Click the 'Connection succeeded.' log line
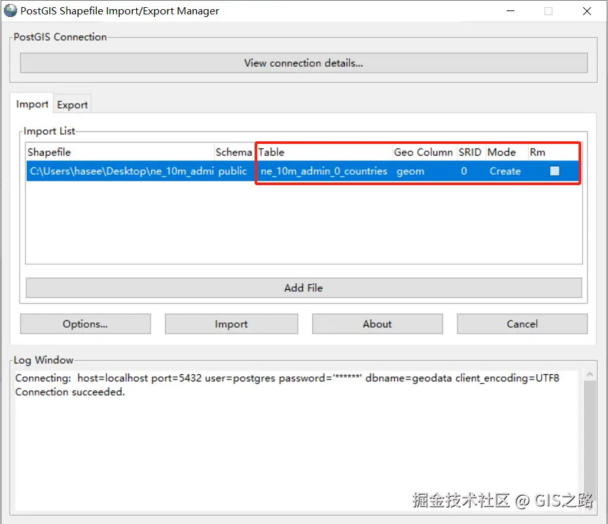 point(70,392)
